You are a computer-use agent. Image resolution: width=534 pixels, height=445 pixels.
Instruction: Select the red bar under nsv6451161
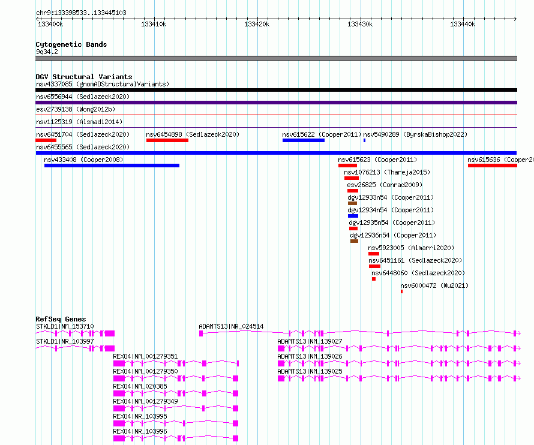coord(374,266)
